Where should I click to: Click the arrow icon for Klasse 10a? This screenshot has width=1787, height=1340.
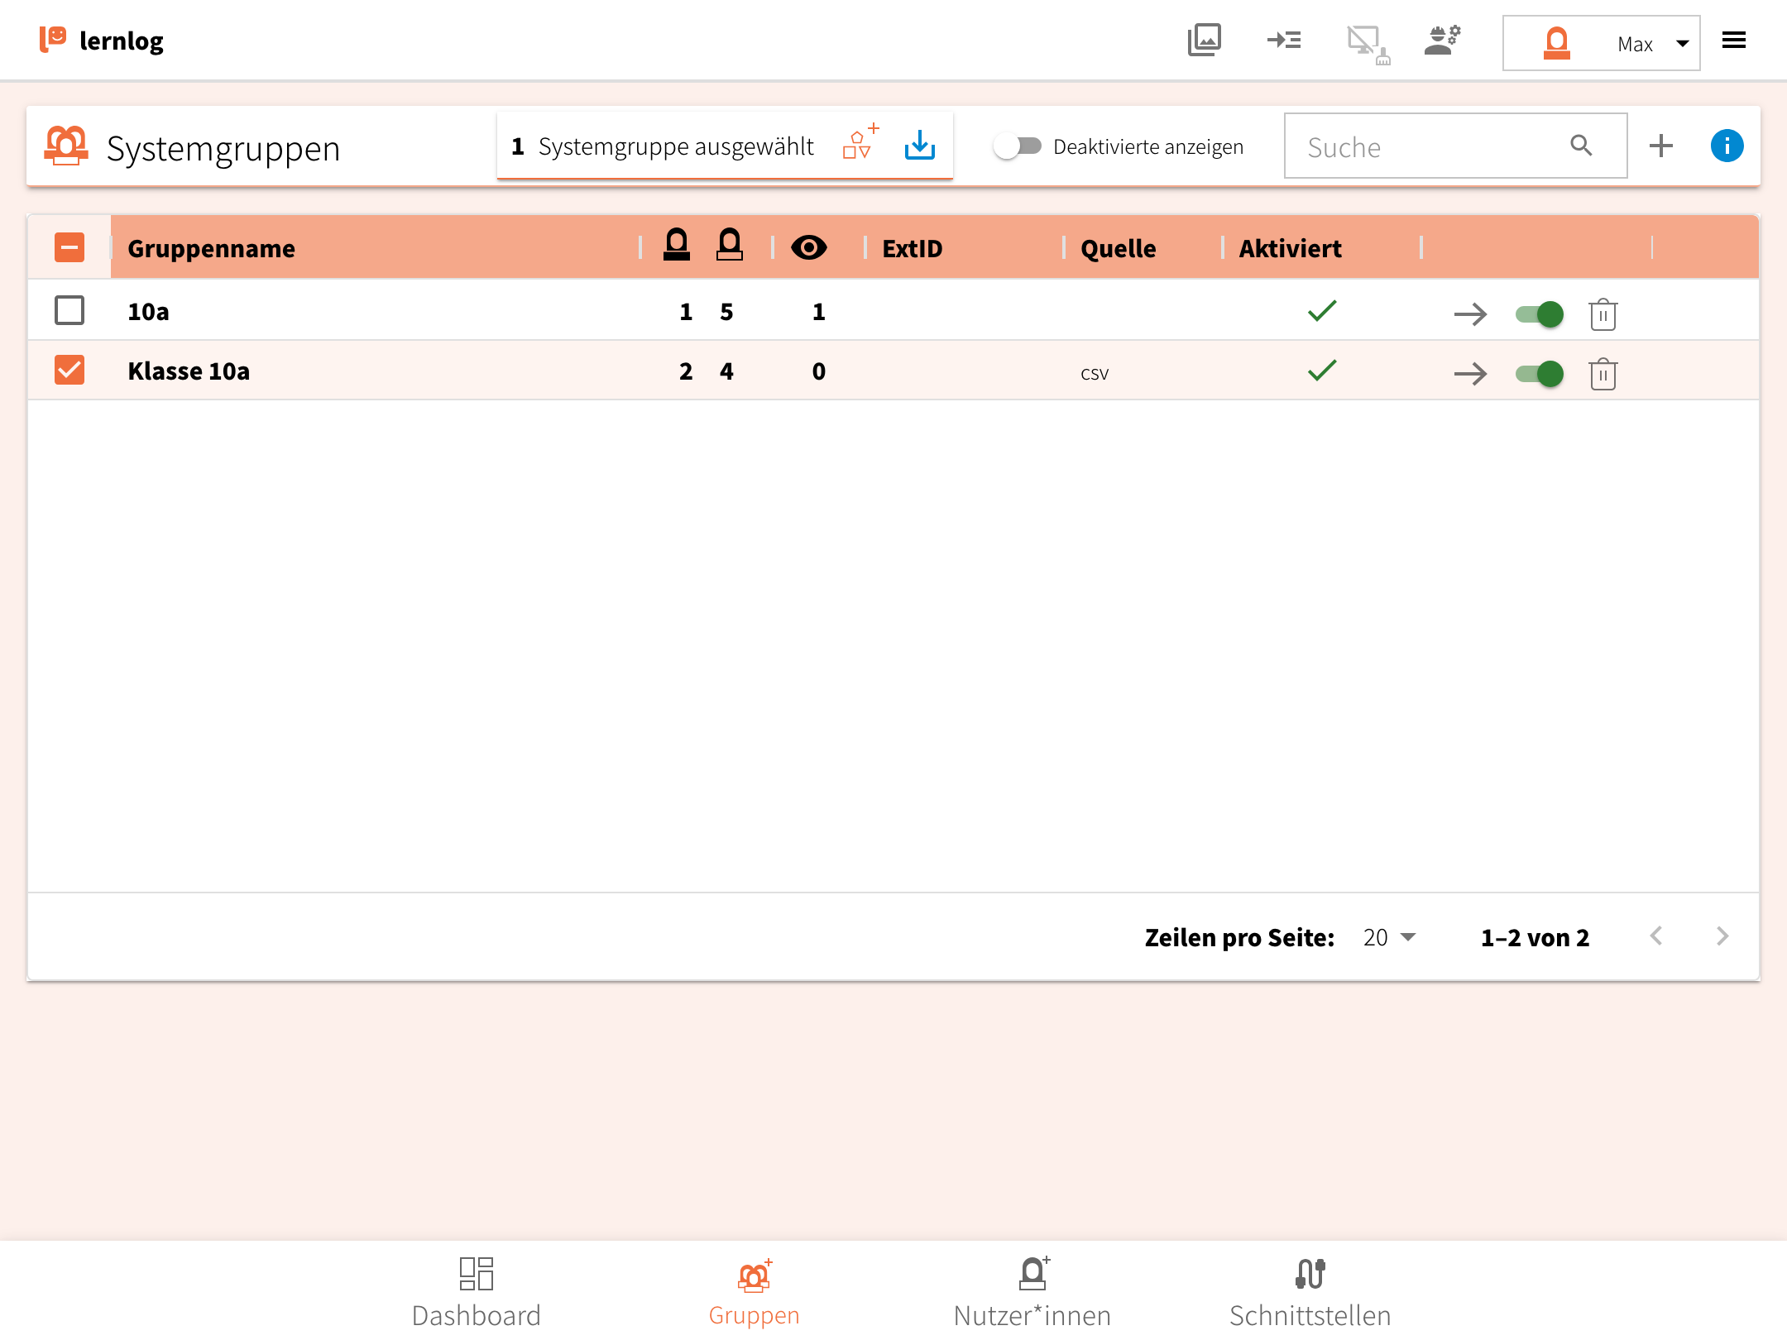click(x=1470, y=374)
